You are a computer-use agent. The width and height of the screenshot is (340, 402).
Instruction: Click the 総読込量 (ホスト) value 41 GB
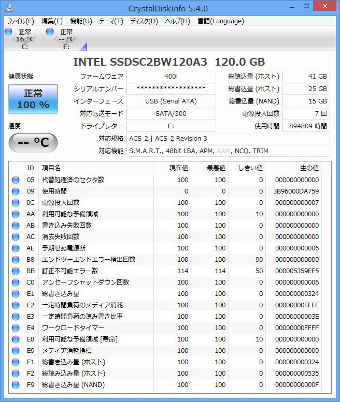(x=306, y=77)
